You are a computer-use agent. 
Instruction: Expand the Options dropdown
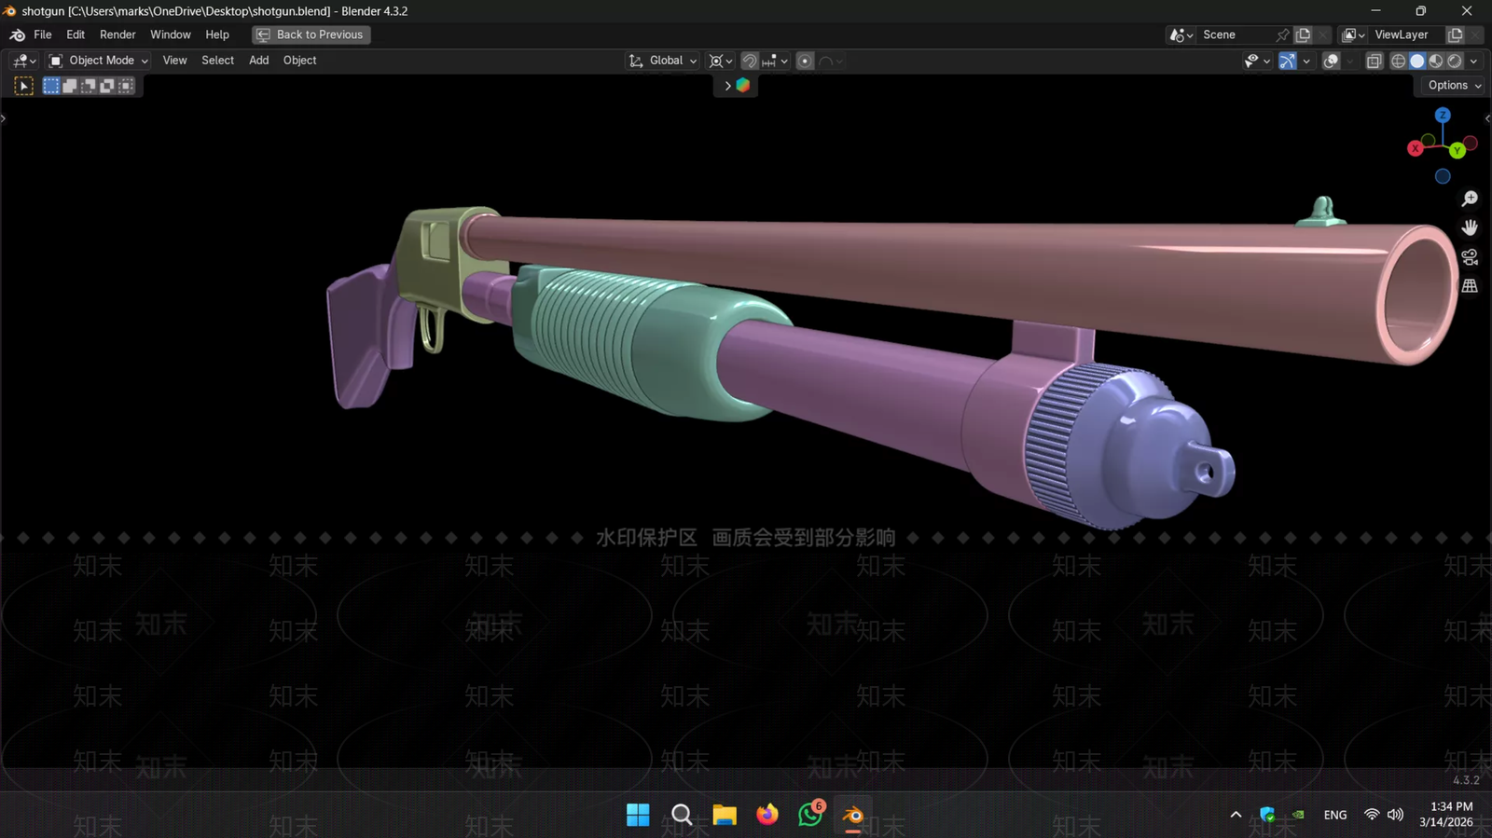point(1454,85)
